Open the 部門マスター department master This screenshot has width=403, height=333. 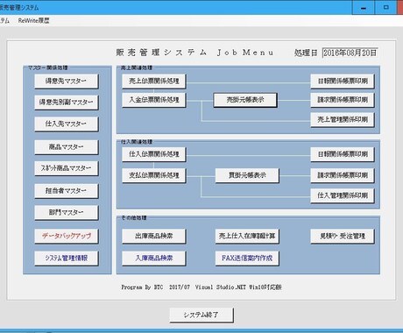(67, 213)
